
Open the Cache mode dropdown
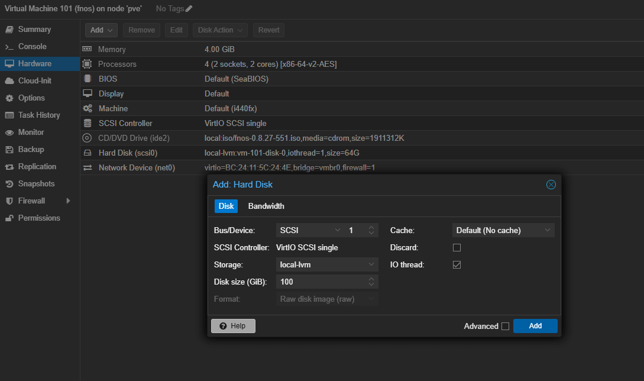pyautogui.click(x=503, y=230)
